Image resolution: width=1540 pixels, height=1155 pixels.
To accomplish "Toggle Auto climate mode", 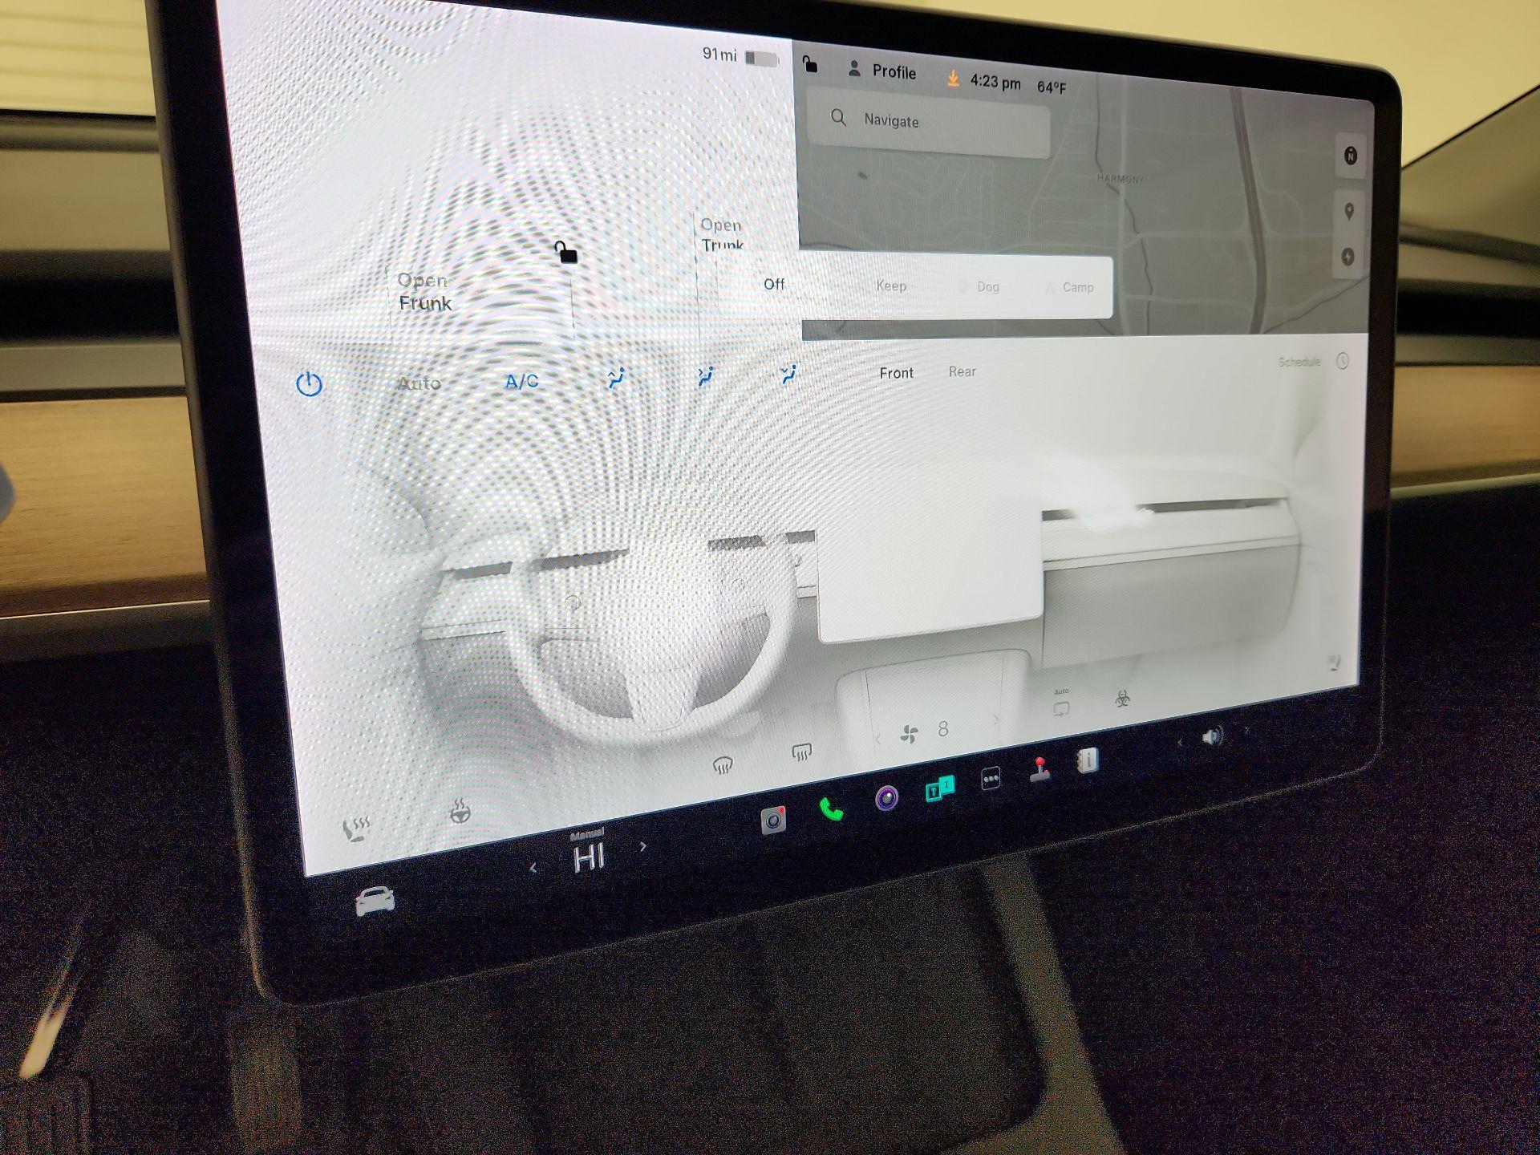I will tap(418, 383).
